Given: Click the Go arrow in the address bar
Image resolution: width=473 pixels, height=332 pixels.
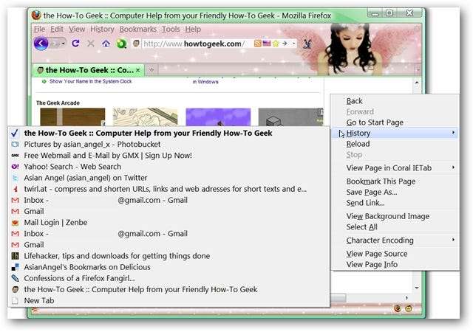Looking at the screenshot, I should tap(285, 44).
